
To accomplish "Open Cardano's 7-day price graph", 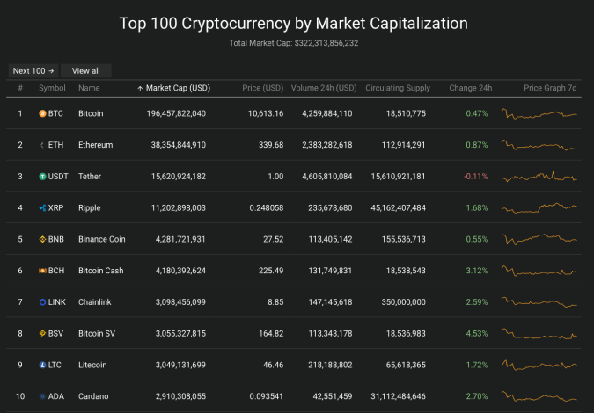I will (539, 396).
